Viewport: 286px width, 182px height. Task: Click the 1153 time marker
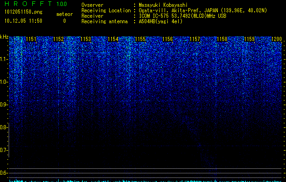click(86, 39)
